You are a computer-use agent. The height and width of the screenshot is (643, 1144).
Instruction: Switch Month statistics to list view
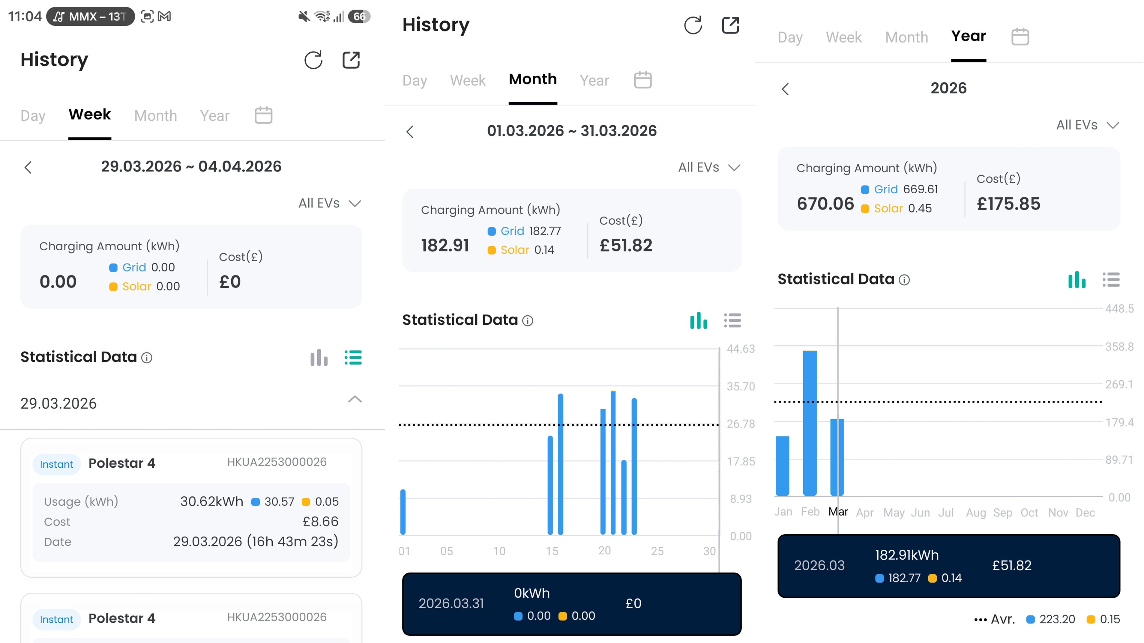click(x=732, y=320)
